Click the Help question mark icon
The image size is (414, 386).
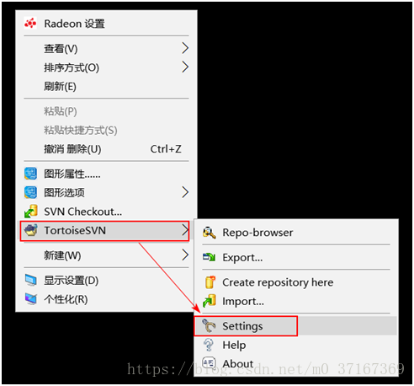[209, 345]
